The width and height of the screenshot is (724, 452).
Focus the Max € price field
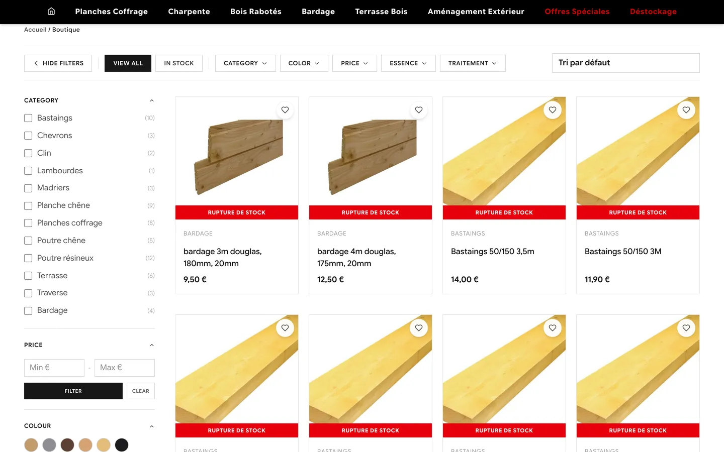(125, 368)
